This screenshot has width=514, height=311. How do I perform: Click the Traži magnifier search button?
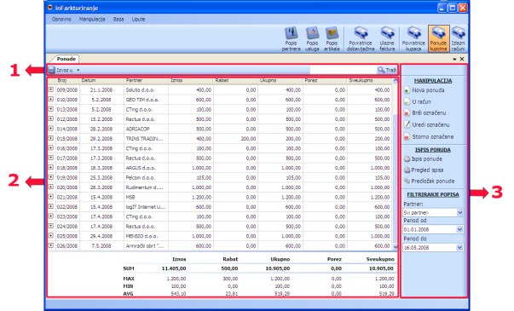387,70
